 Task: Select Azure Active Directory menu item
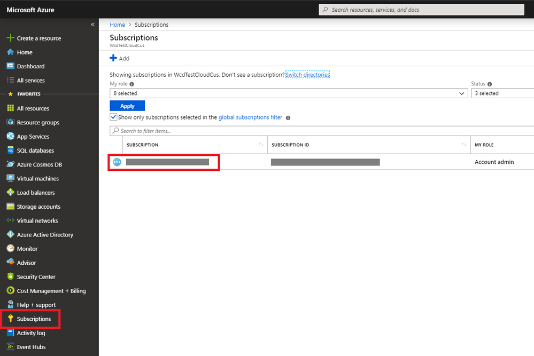point(45,235)
